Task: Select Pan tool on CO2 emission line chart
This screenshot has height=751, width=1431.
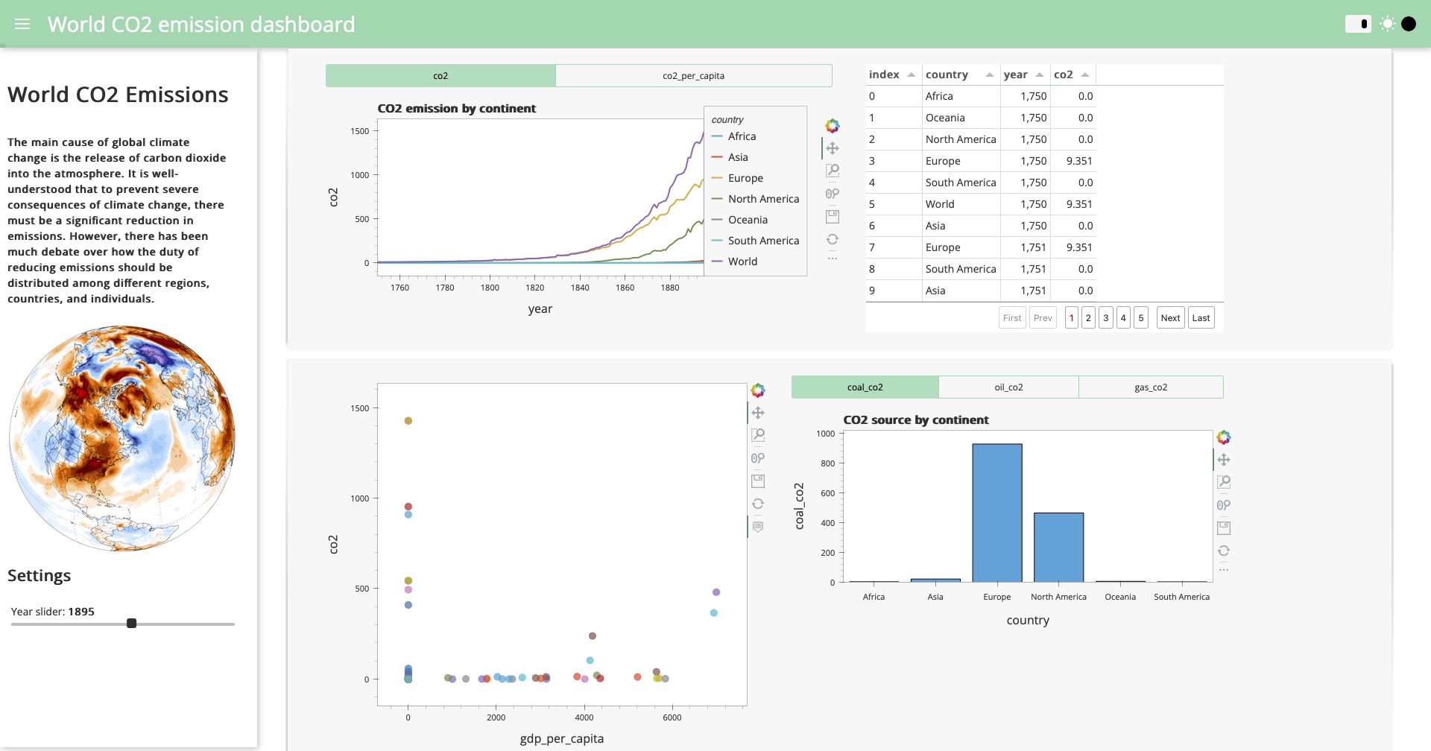Action: (833, 148)
